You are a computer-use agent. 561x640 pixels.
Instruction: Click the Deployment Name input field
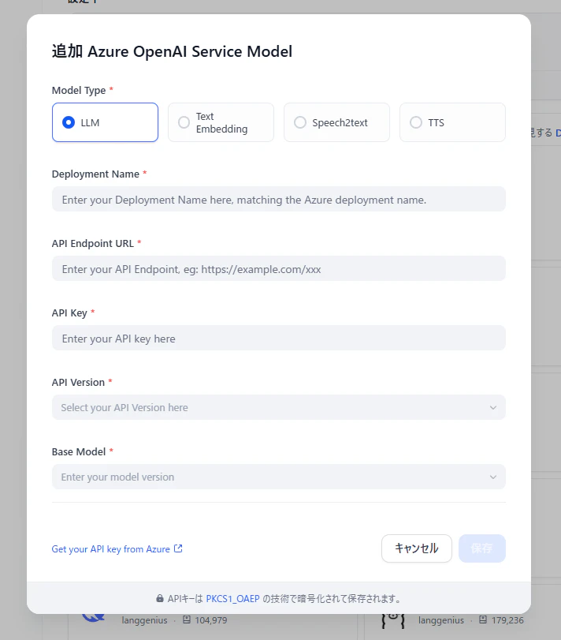pos(278,200)
